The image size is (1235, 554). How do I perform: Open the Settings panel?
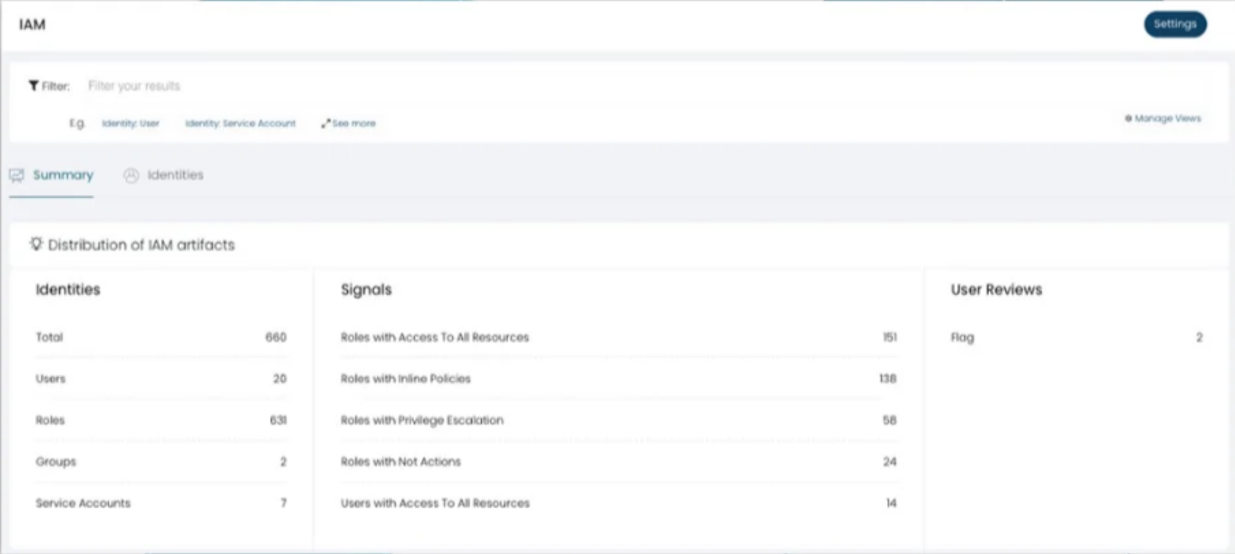point(1175,24)
